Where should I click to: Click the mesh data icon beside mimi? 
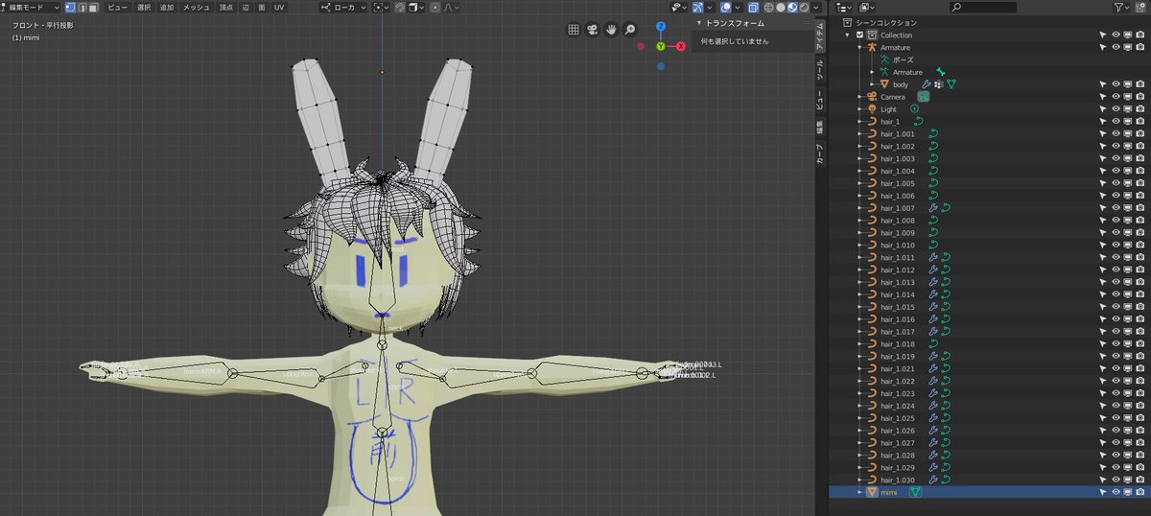pyautogui.click(x=915, y=492)
